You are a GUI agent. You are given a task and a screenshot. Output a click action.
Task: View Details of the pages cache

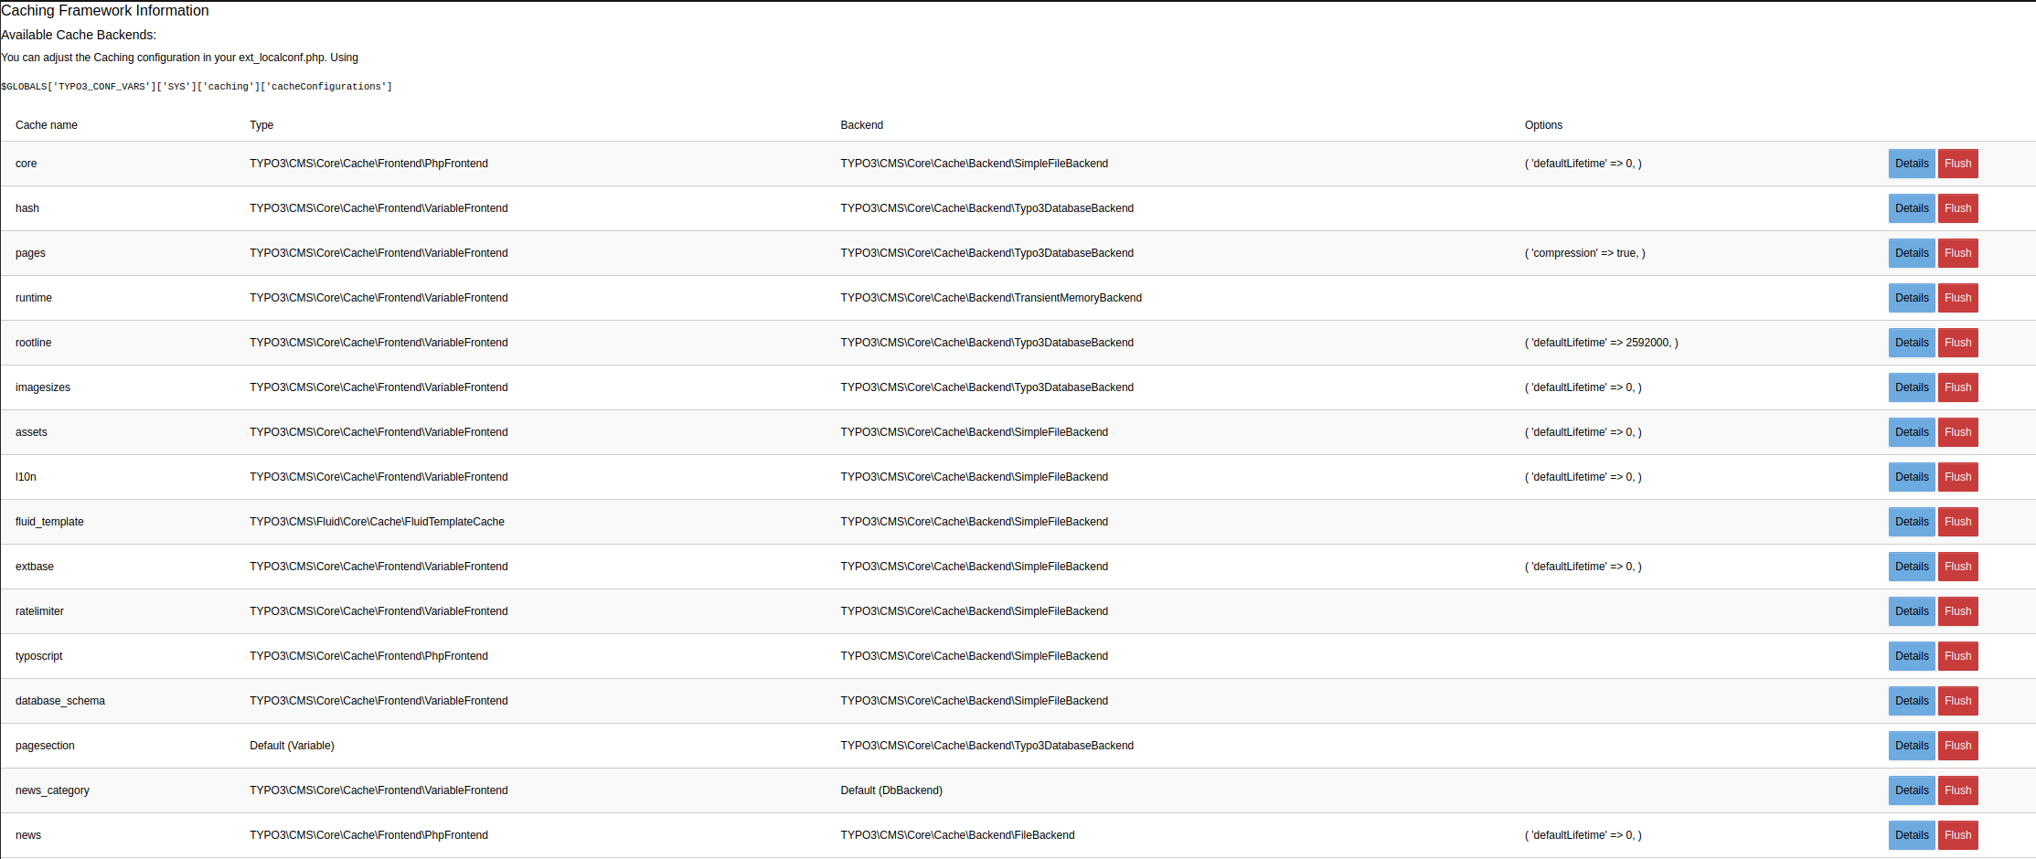pos(1912,253)
